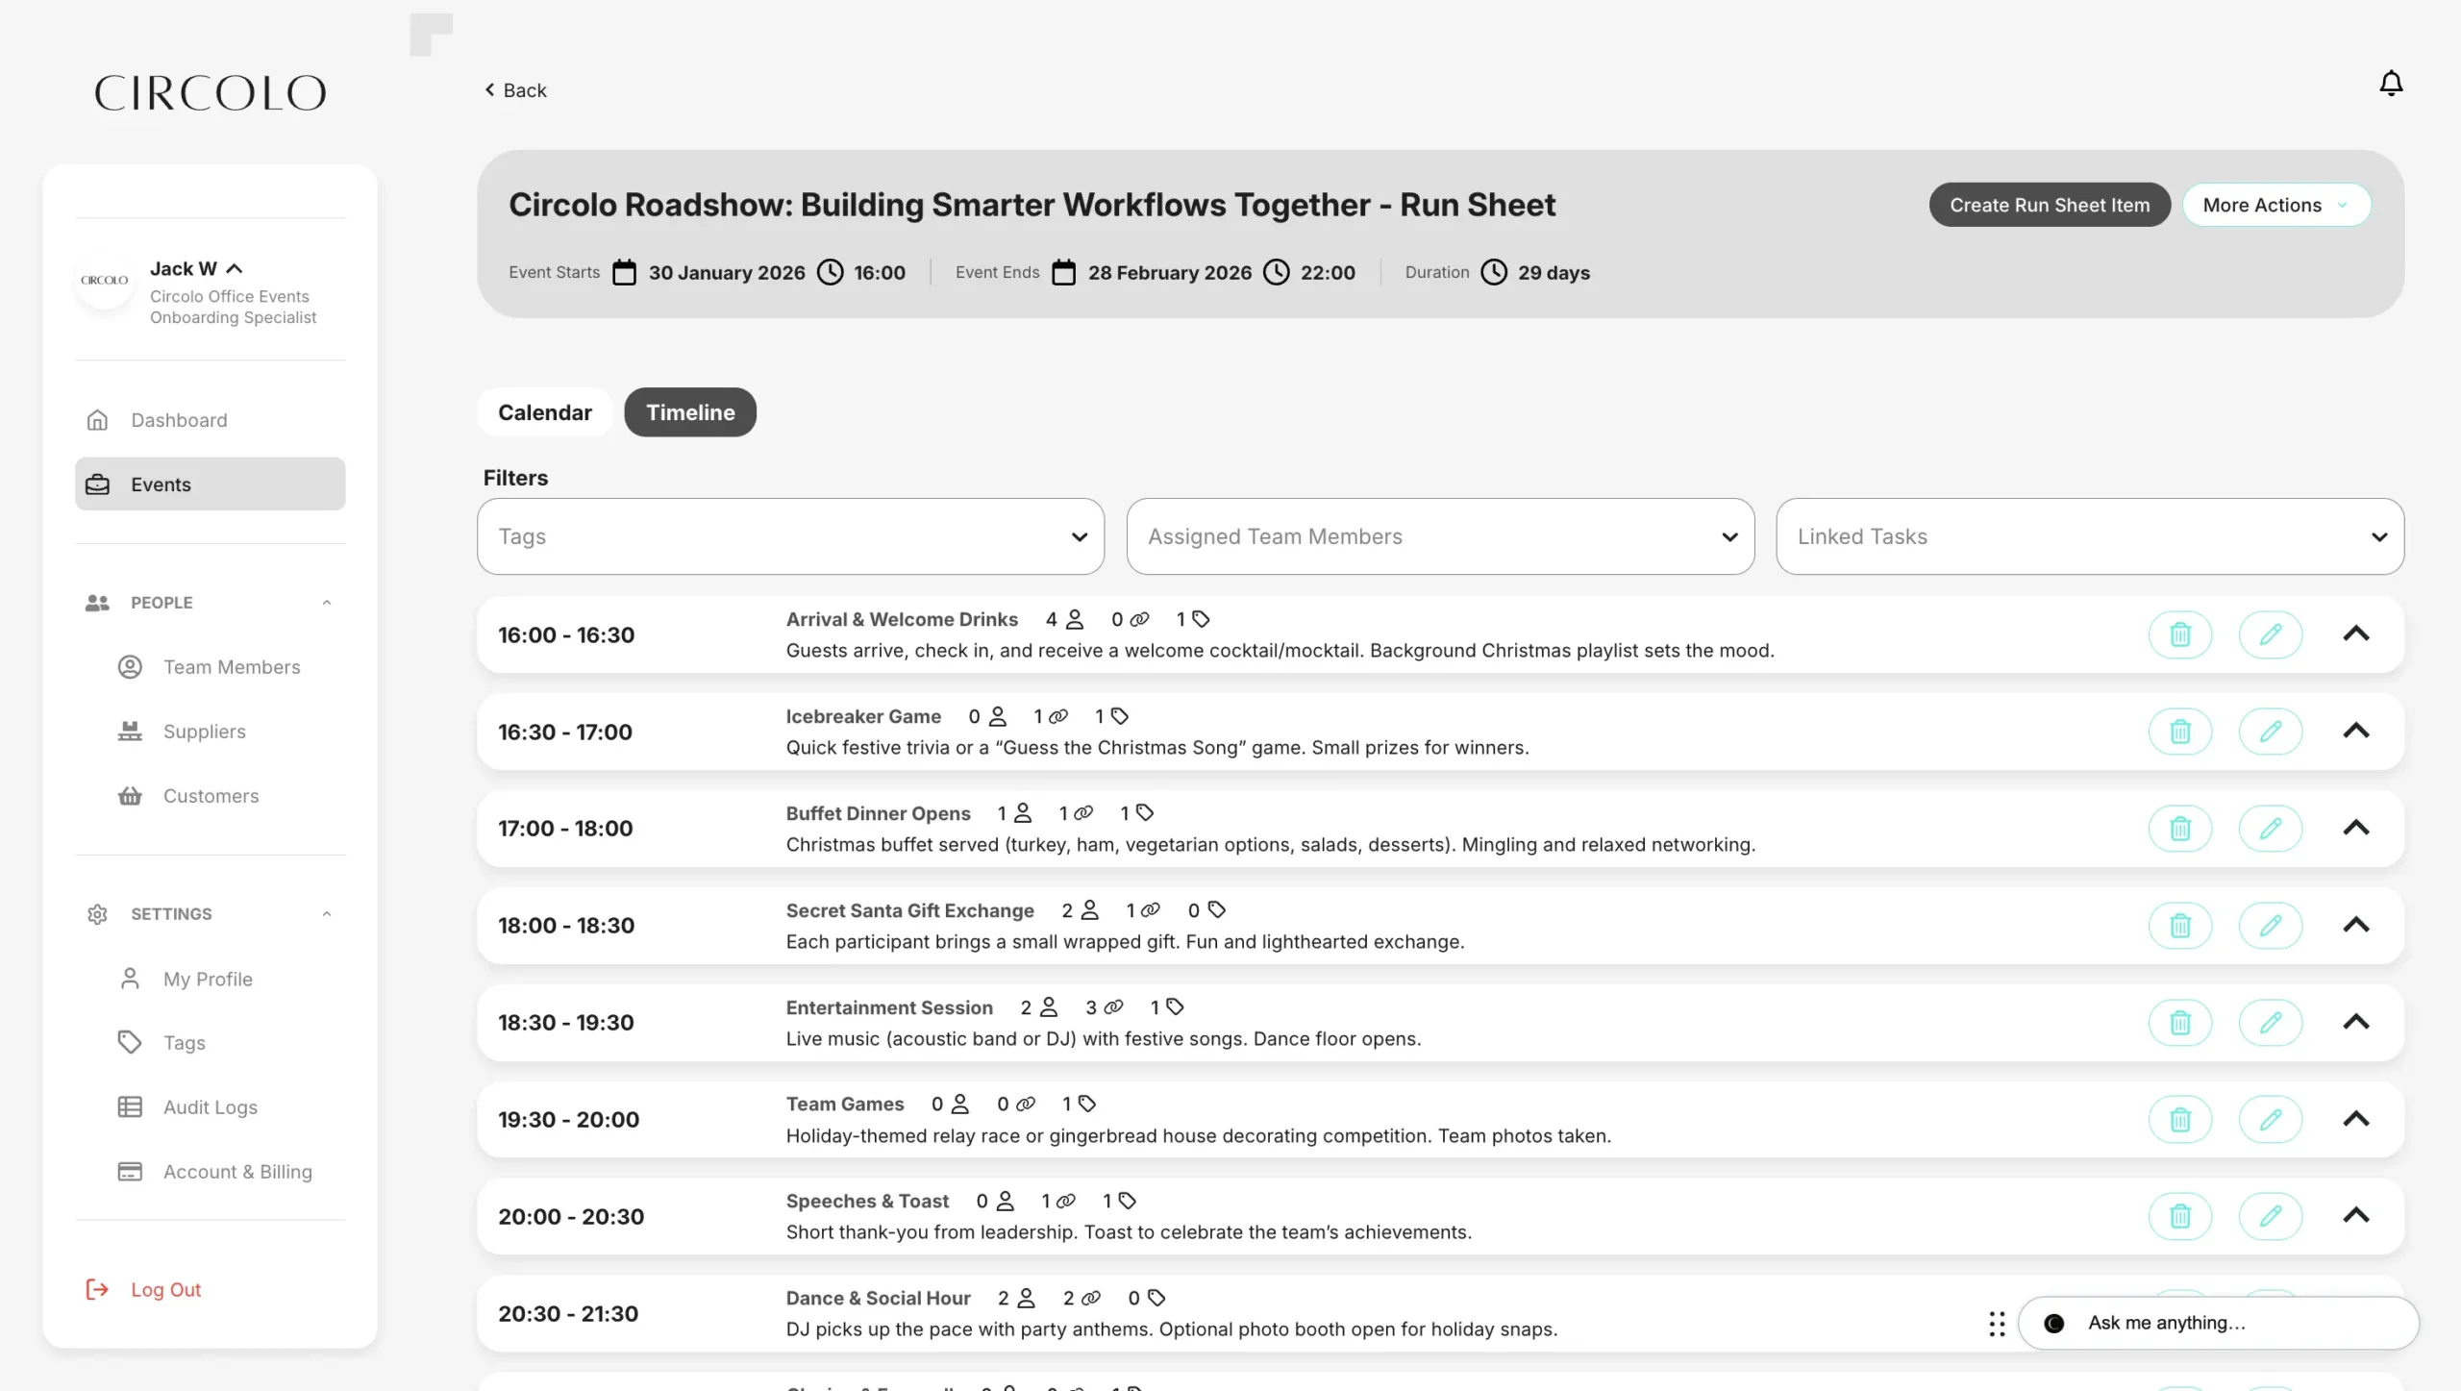Delete the Buffet Dinner Opens item
This screenshot has width=2461, height=1391.
(2179, 829)
